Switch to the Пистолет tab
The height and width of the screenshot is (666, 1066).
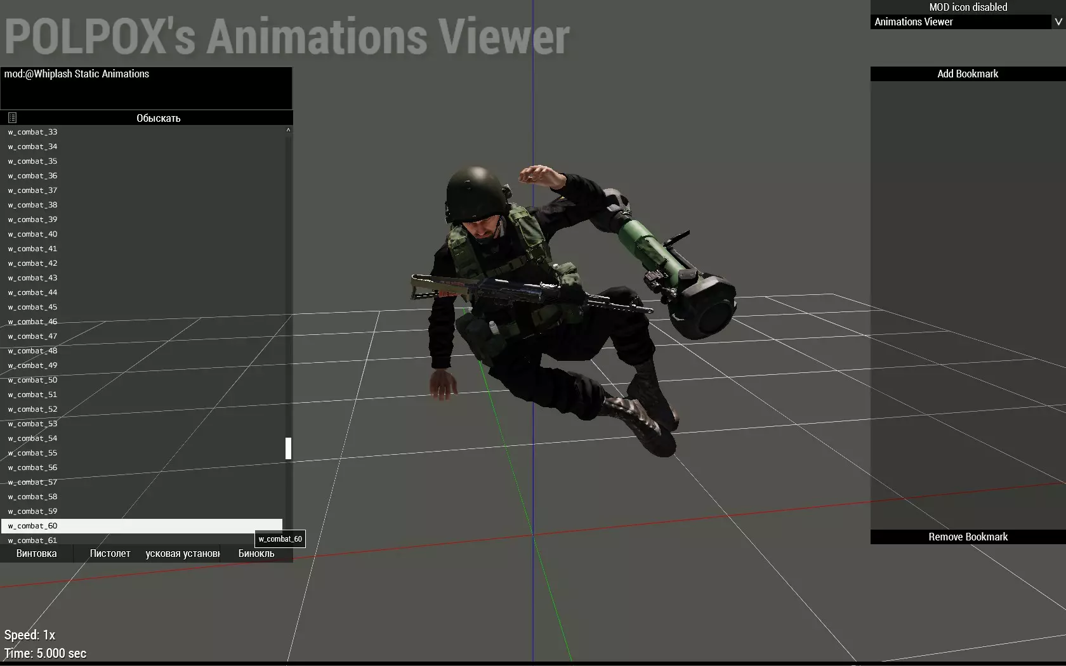[110, 553]
